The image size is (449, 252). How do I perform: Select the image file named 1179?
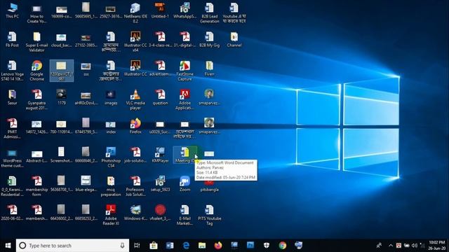(x=61, y=97)
